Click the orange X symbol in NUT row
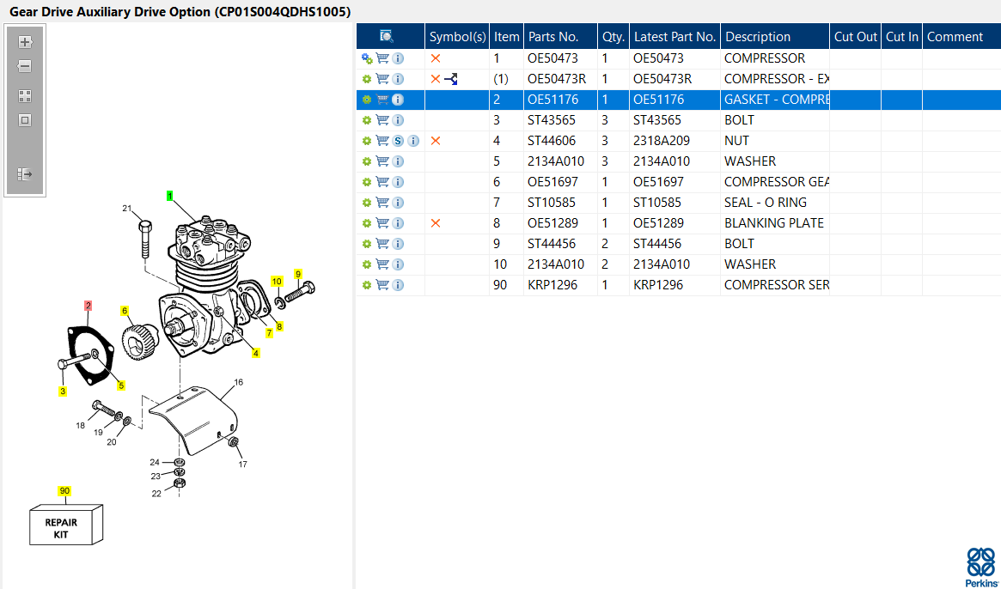 click(436, 141)
